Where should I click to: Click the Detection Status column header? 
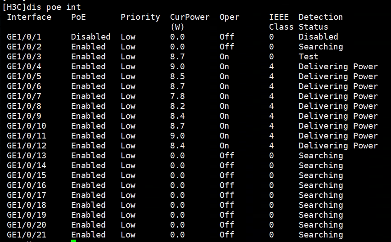click(320, 22)
